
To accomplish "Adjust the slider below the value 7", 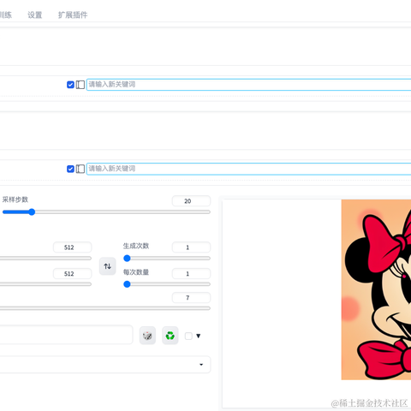I will click(x=105, y=308).
